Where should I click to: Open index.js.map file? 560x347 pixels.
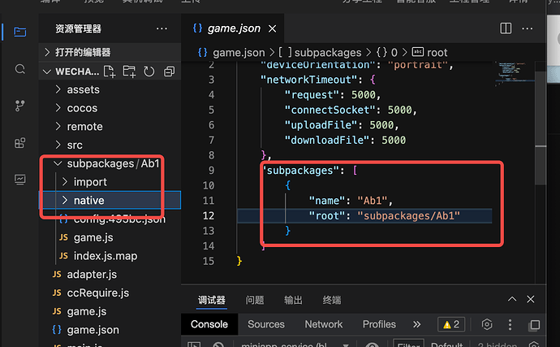coord(110,256)
